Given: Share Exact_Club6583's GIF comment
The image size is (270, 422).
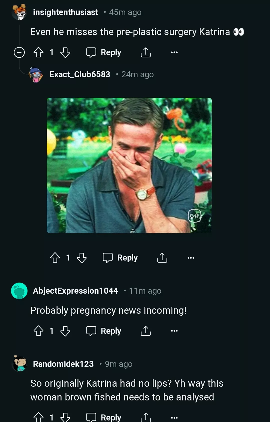Looking at the screenshot, I should pyautogui.click(x=162, y=258).
